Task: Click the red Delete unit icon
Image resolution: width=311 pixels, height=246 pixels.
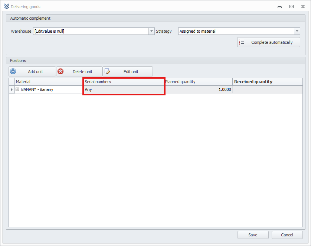Action: click(60, 71)
